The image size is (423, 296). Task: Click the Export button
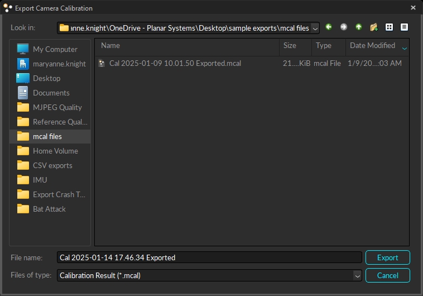(387, 257)
